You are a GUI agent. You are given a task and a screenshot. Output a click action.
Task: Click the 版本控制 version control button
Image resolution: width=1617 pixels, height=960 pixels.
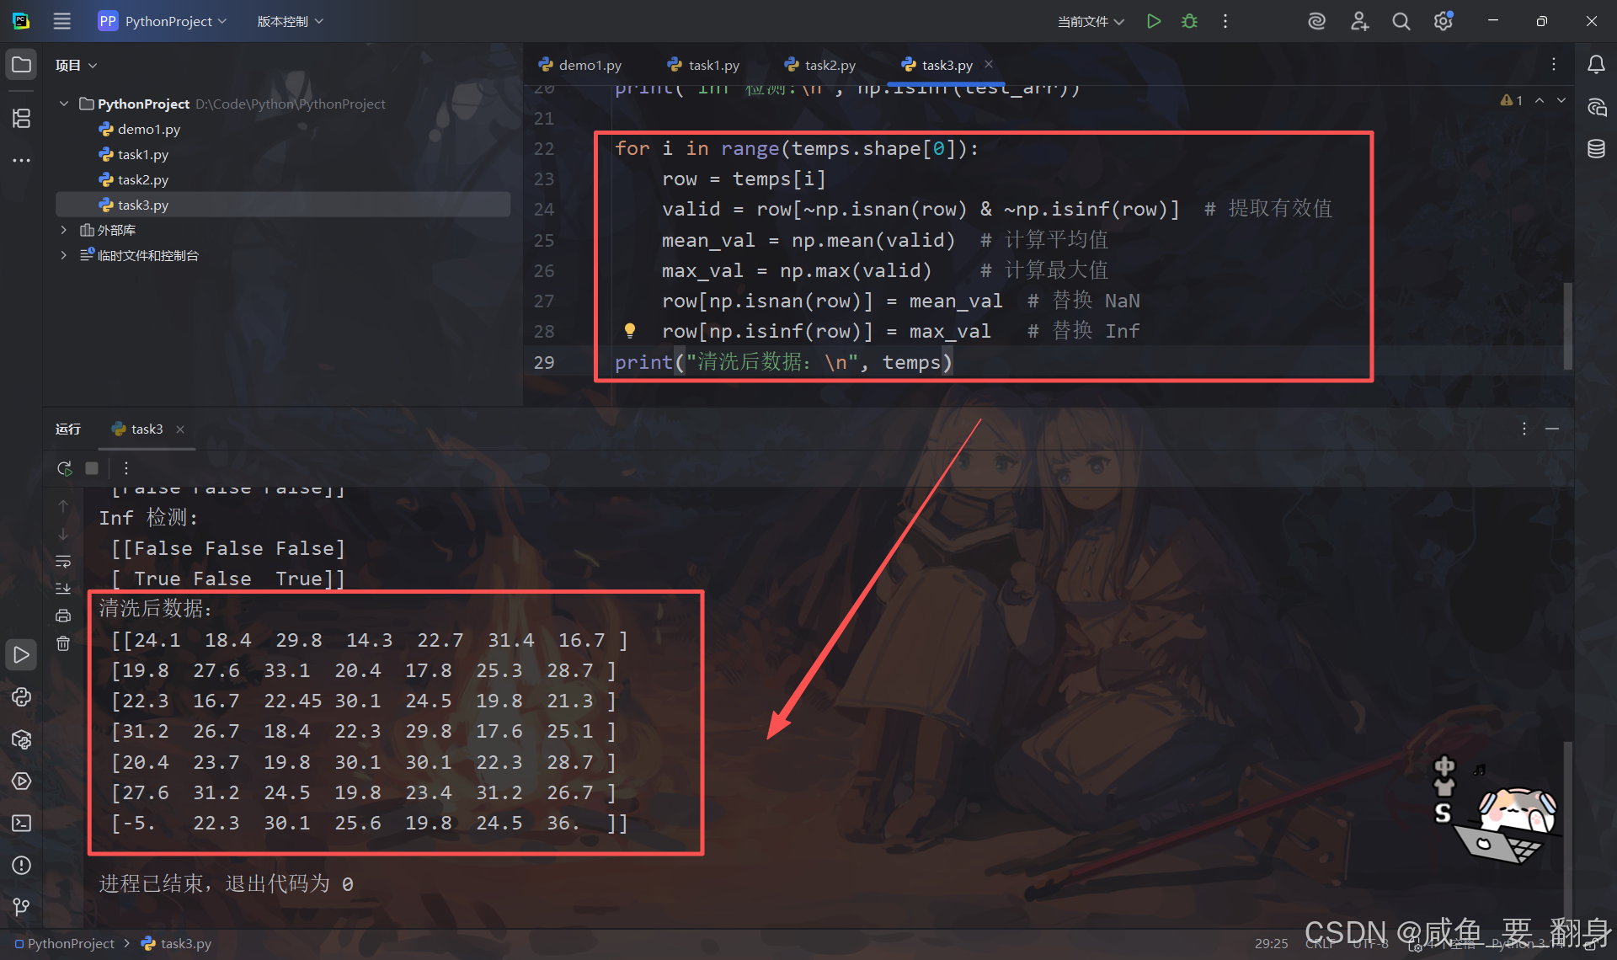(x=290, y=21)
